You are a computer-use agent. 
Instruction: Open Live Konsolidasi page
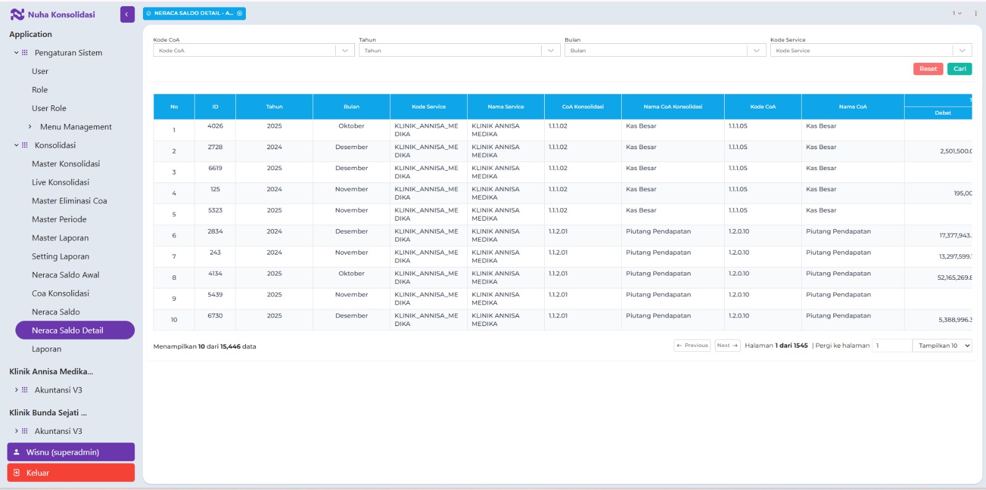coord(60,182)
